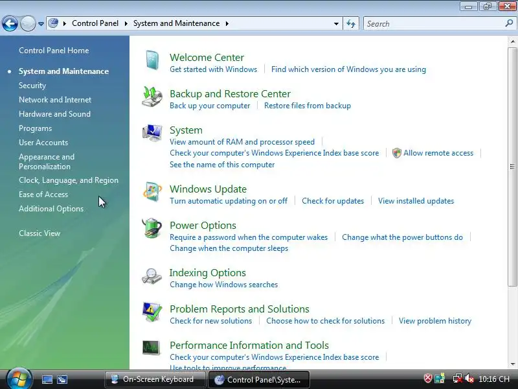Click the search magnifier icon

509,23
